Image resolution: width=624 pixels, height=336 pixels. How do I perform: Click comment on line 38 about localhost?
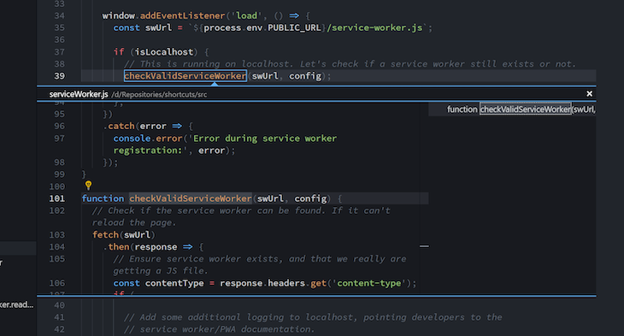tap(350, 64)
